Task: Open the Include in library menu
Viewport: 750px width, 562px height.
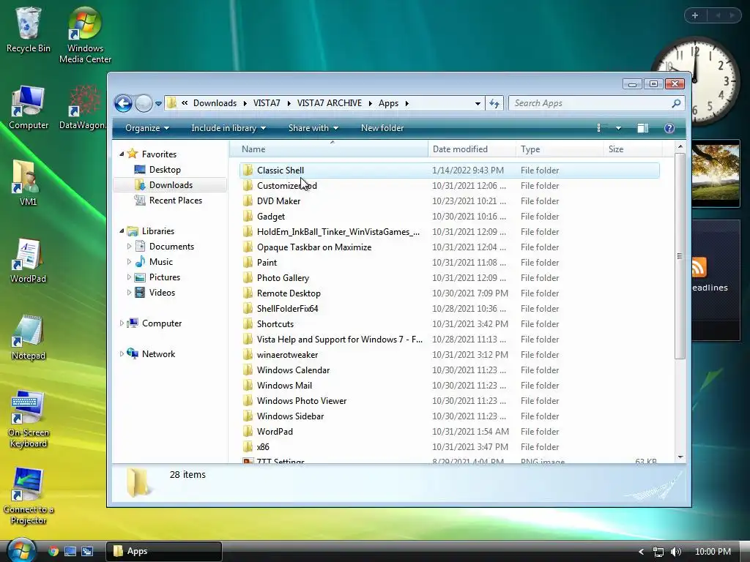Action: point(229,128)
